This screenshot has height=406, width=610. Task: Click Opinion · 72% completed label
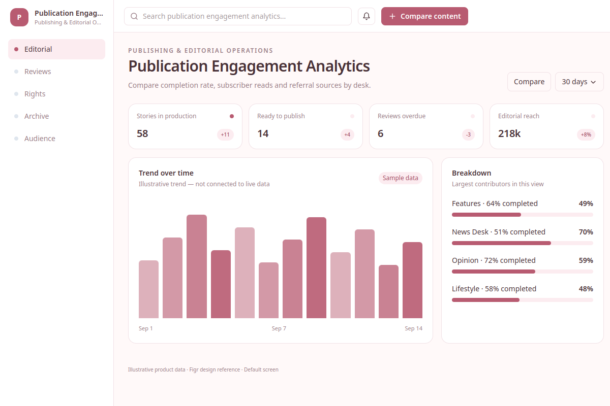[x=494, y=260]
